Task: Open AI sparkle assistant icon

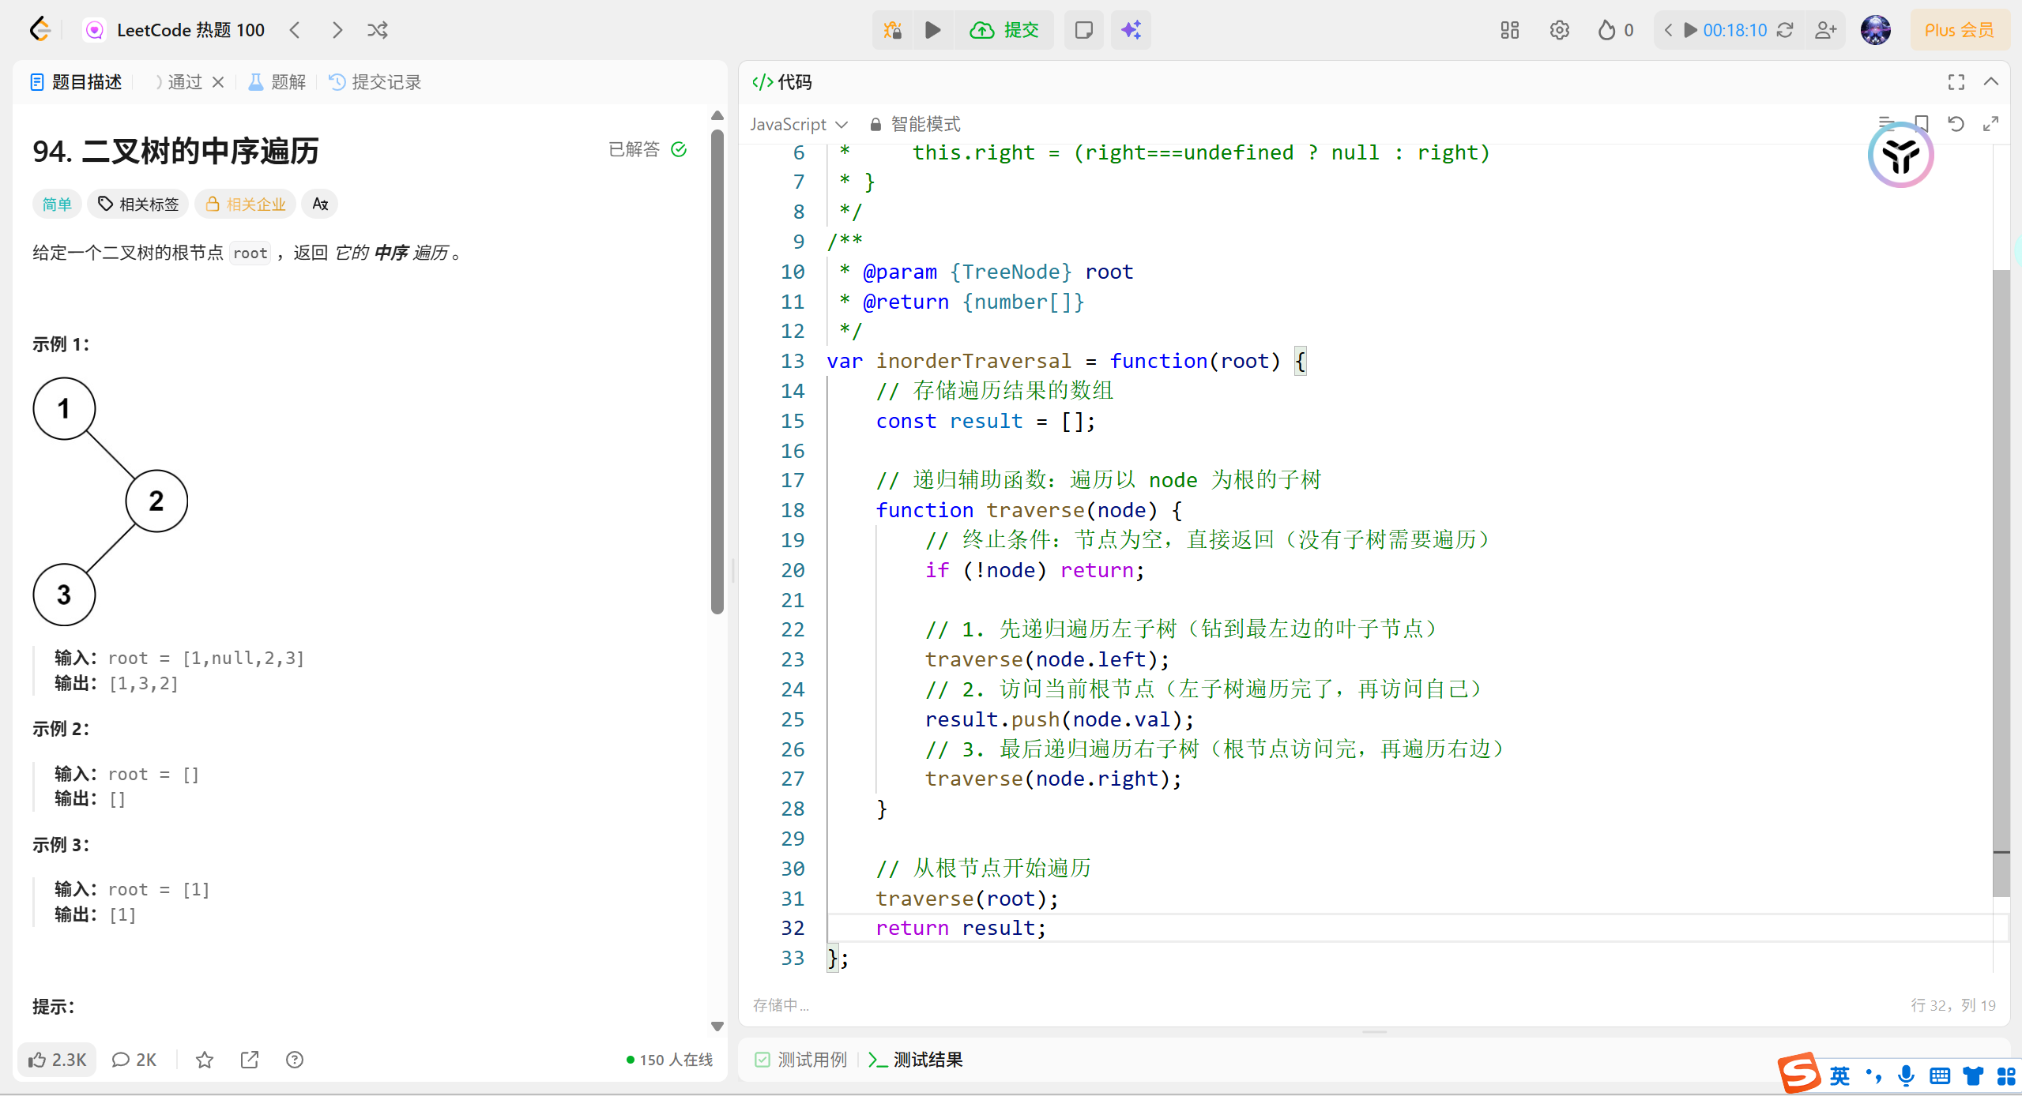Action: click(x=1131, y=30)
